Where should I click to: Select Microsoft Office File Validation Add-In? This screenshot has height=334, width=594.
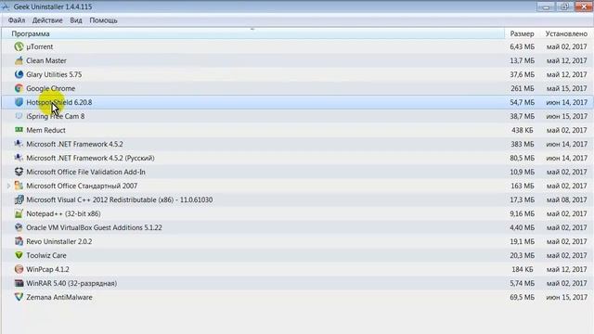(85, 172)
